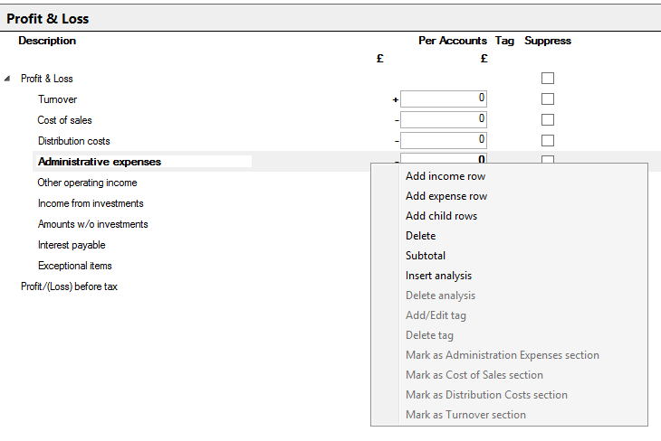Tick the Suppress checkbox for Cost of sales

(548, 119)
